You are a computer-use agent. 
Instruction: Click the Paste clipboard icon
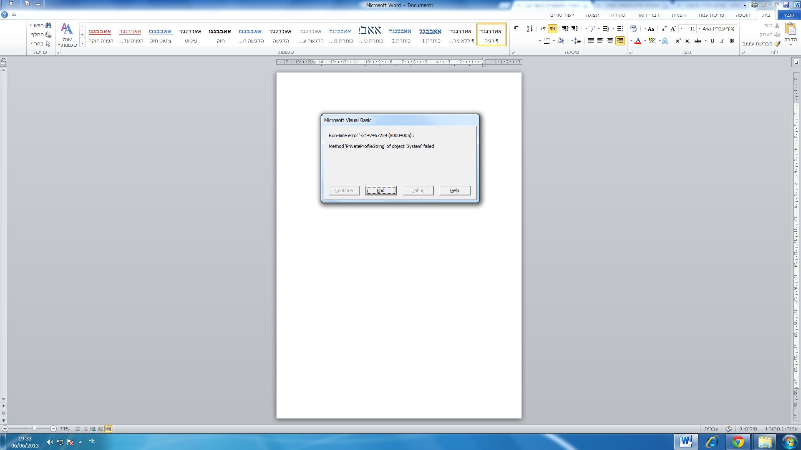[791, 29]
